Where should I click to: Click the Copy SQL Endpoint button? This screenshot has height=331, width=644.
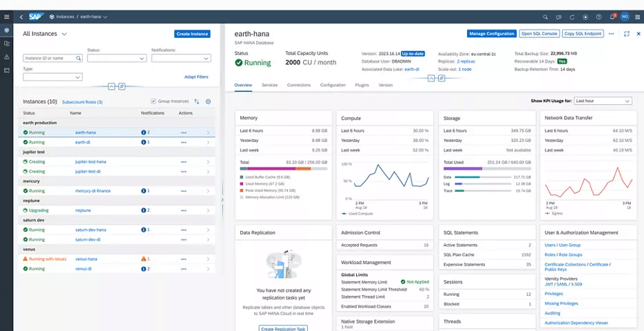click(583, 34)
